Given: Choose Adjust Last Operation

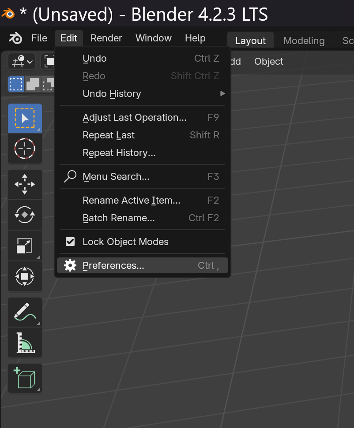Looking at the screenshot, I should (x=143, y=118).
